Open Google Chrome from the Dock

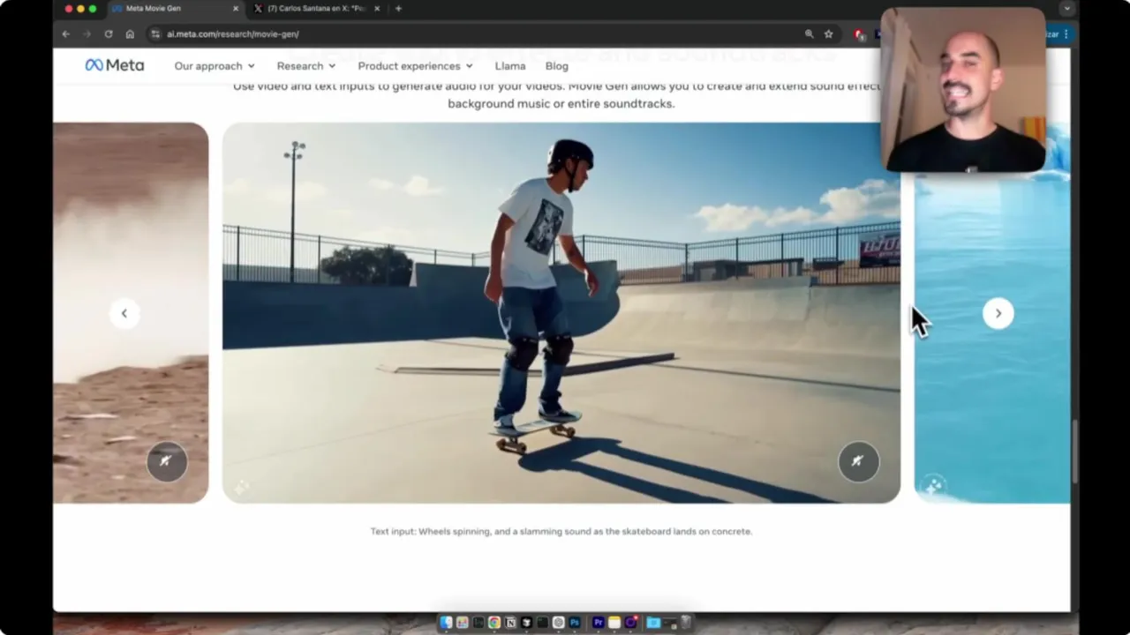(494, 623)
